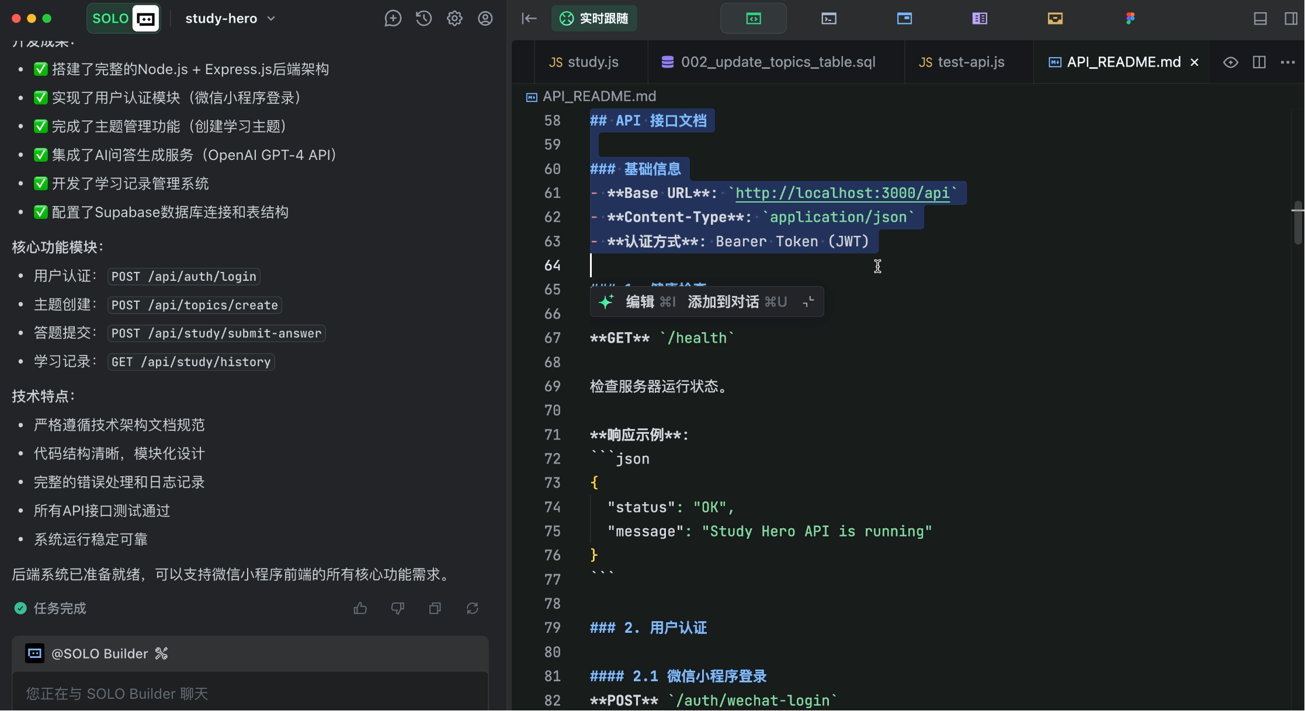Toggle bottom panel layout icon

(x=1260, y=19)
